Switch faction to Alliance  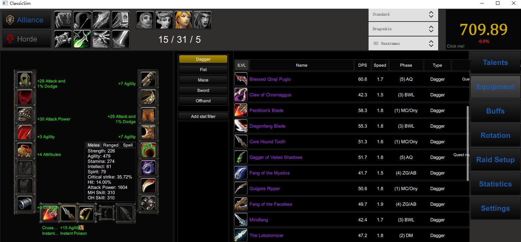pyautogui.click(x=27, y=20)
